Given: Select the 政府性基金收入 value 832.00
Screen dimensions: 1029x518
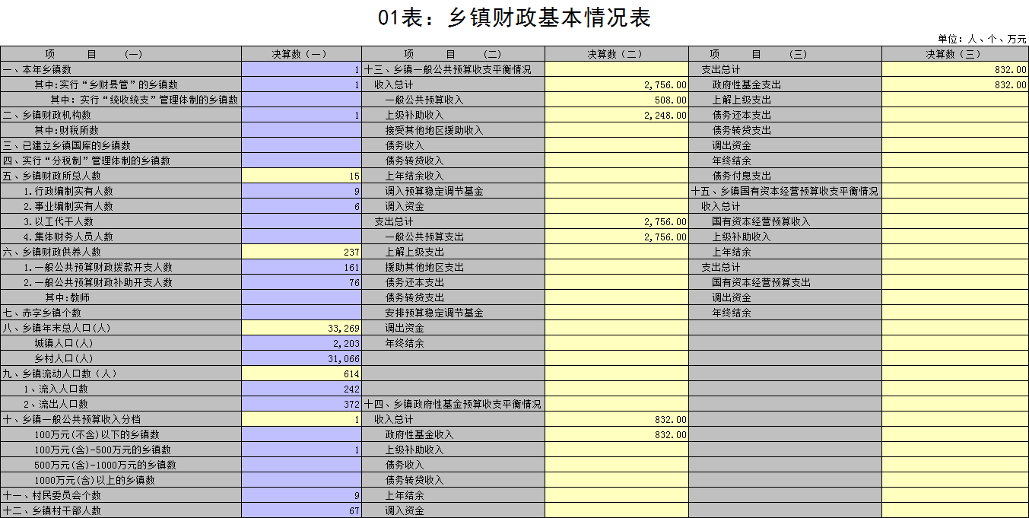Looking at the screenshot, I should click(x=617, y=434).
